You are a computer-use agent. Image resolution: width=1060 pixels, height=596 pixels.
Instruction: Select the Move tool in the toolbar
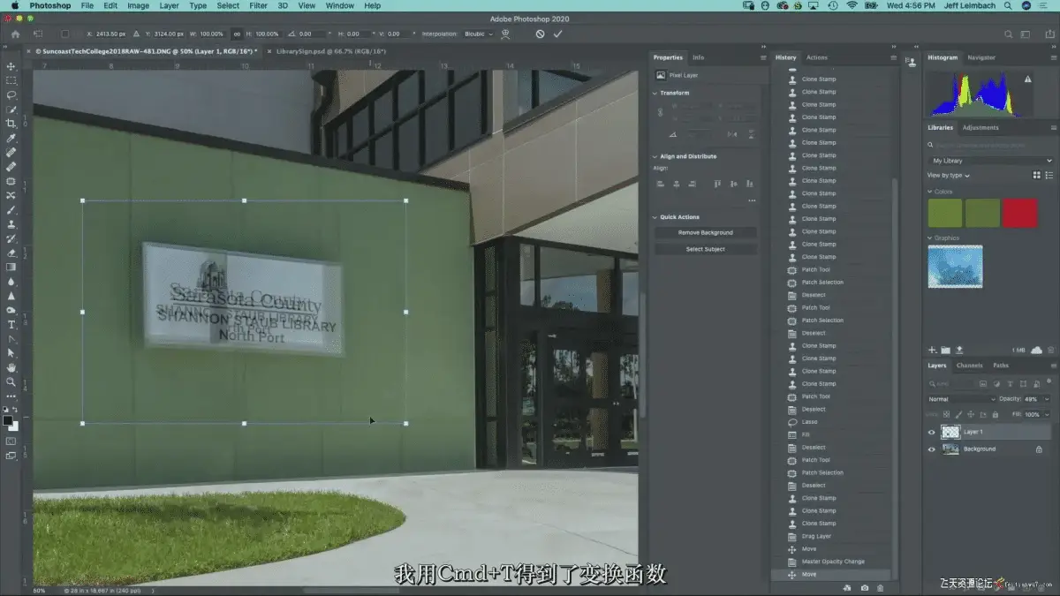pyautogui.click(x=11, y=66)
